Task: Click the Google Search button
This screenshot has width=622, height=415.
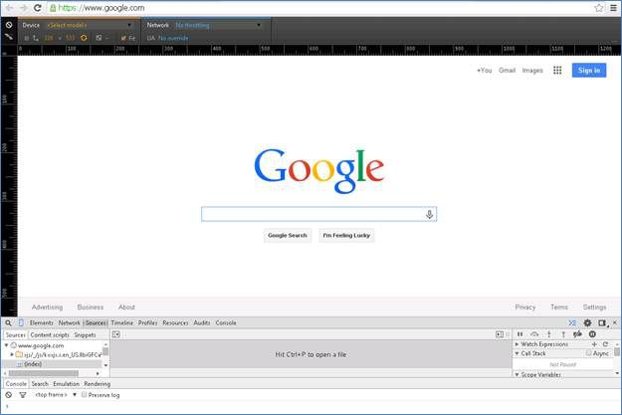Action: [288, 235]
